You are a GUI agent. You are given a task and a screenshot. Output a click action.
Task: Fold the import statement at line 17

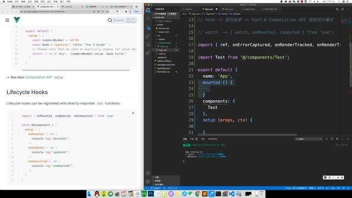coord(196,45)
